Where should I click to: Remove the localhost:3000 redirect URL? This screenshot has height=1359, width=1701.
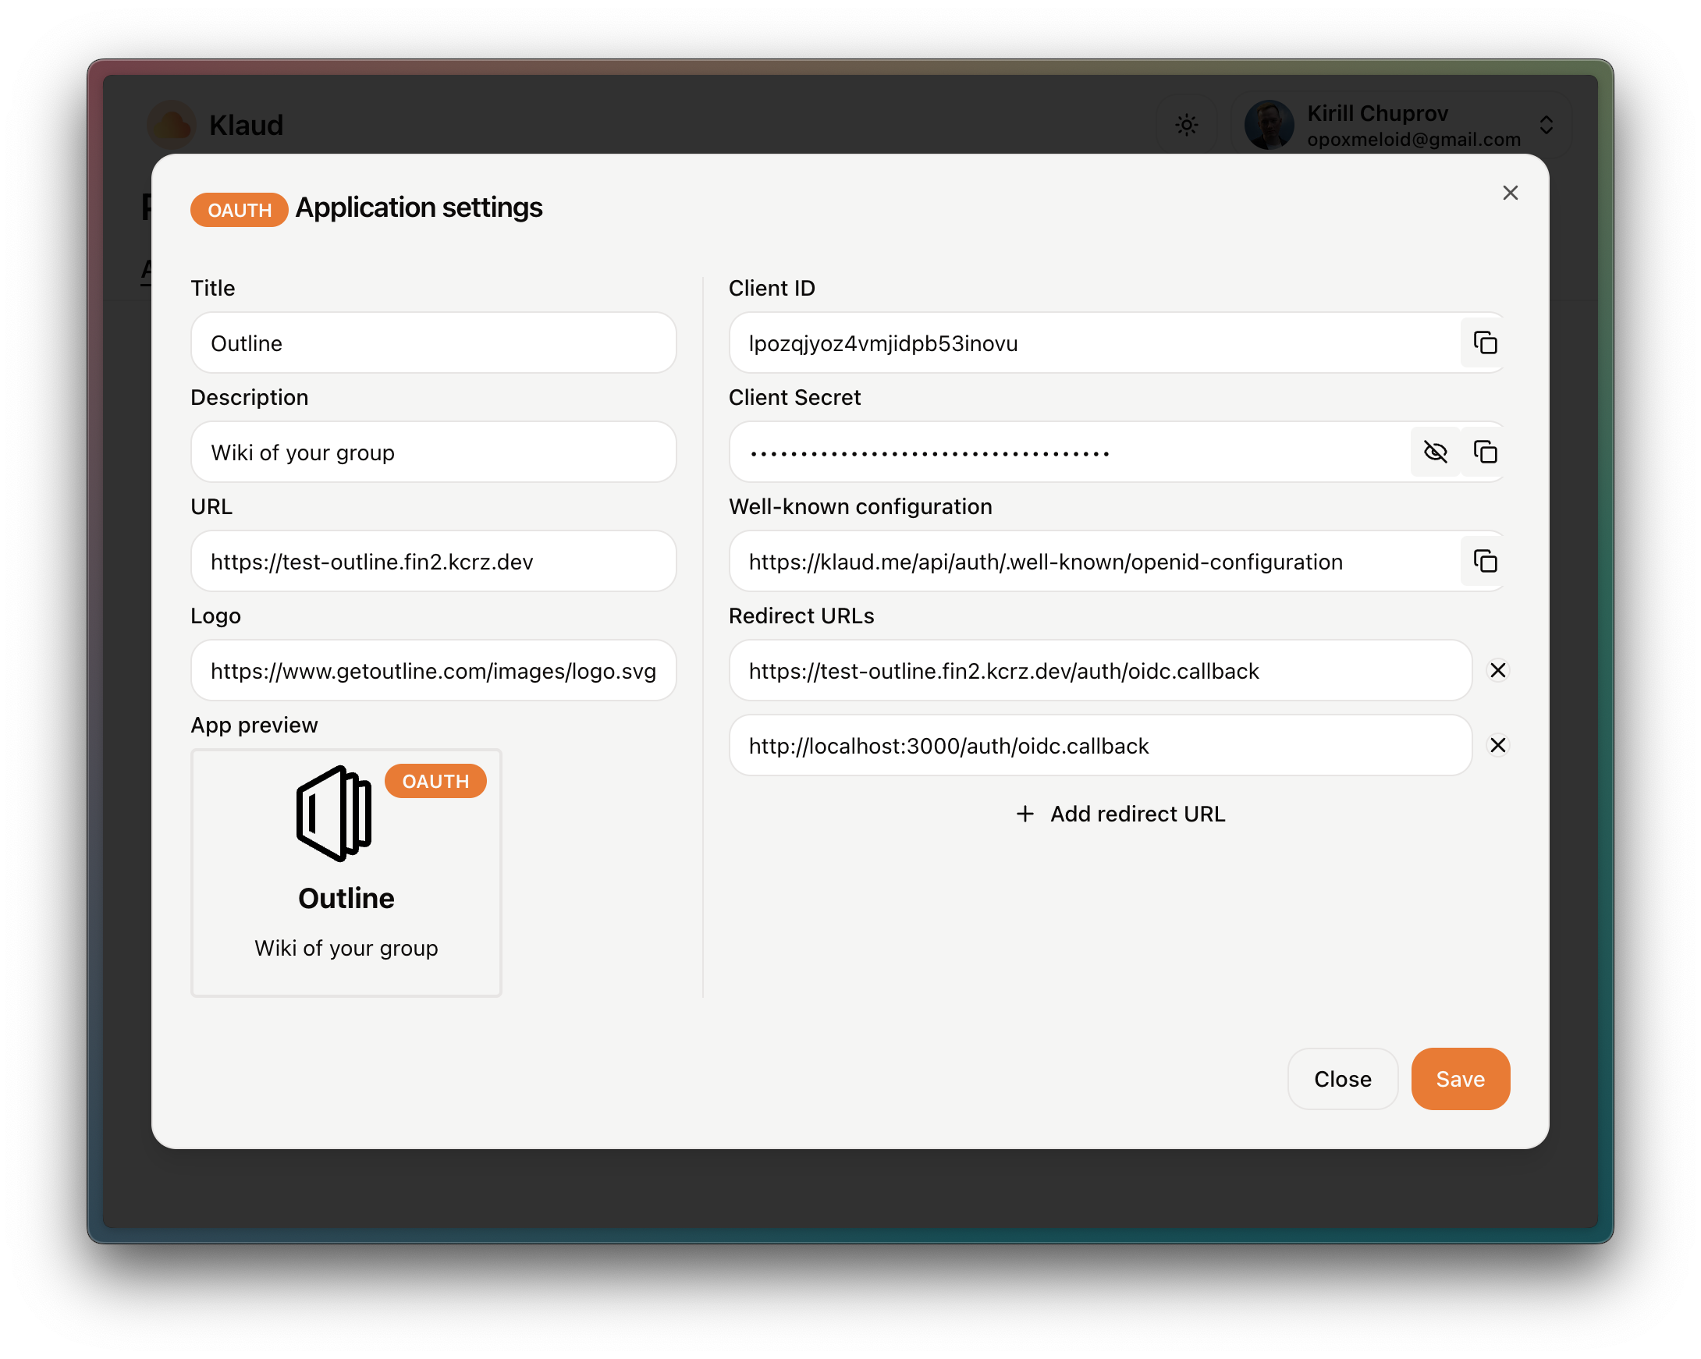click(1497, 745)
